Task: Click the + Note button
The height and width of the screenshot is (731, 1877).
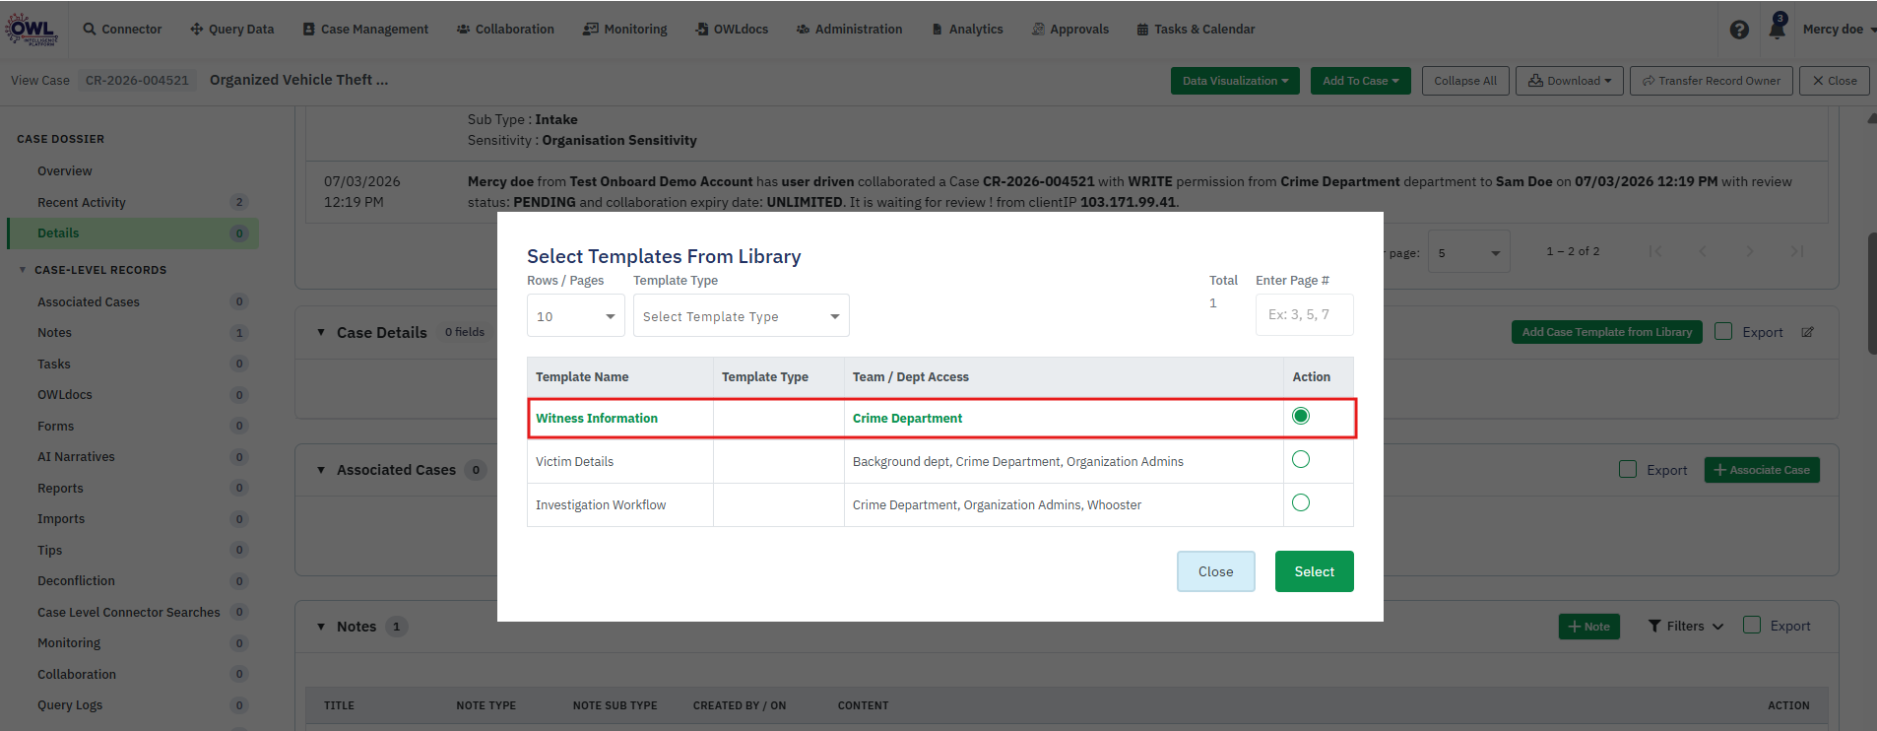Action: click(x=1588, y=627)
